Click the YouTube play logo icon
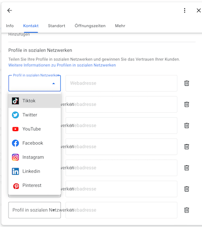The image size is (202, 227). point(15,129)
